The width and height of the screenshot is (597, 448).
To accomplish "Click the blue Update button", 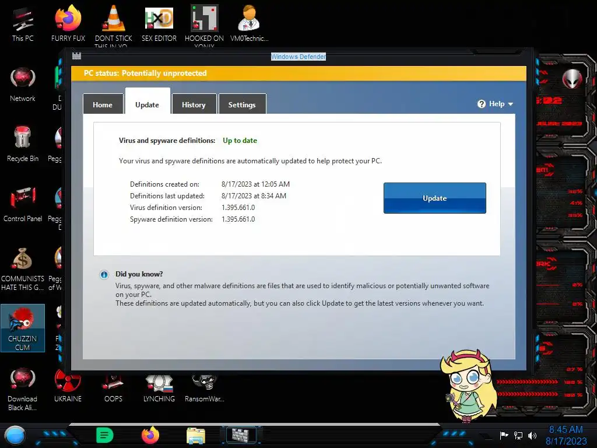I will tap(434, 198).
